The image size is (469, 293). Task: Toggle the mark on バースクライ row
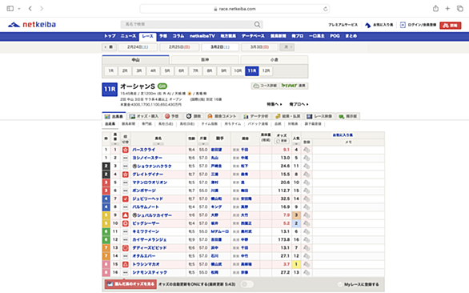coord(126,150)
